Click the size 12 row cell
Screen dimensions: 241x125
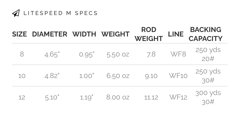22,97
